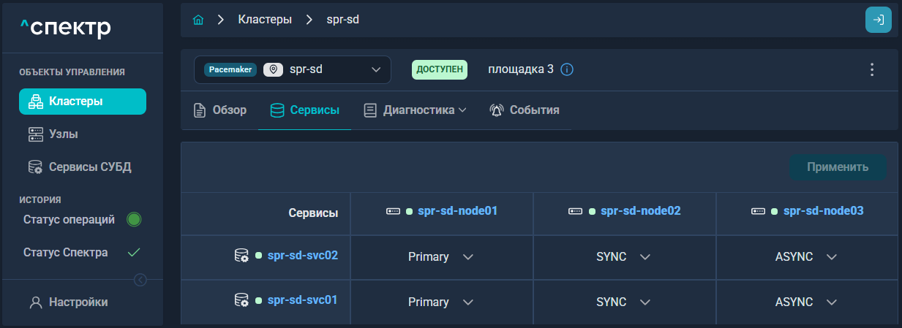Open the spr-sd-node02 link
The image size is (902, 328).
click(641, 211)
